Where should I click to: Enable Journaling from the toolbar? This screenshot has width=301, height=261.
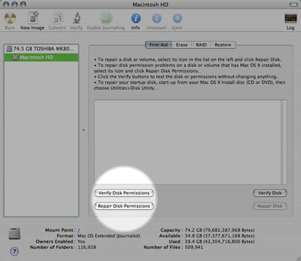click(106, 18)
